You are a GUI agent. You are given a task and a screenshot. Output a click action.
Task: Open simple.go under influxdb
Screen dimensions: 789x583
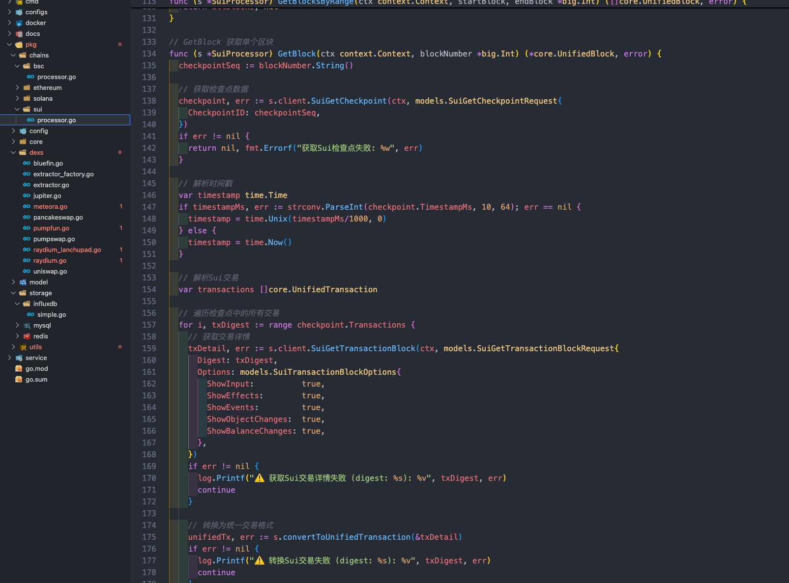point(52,315)
